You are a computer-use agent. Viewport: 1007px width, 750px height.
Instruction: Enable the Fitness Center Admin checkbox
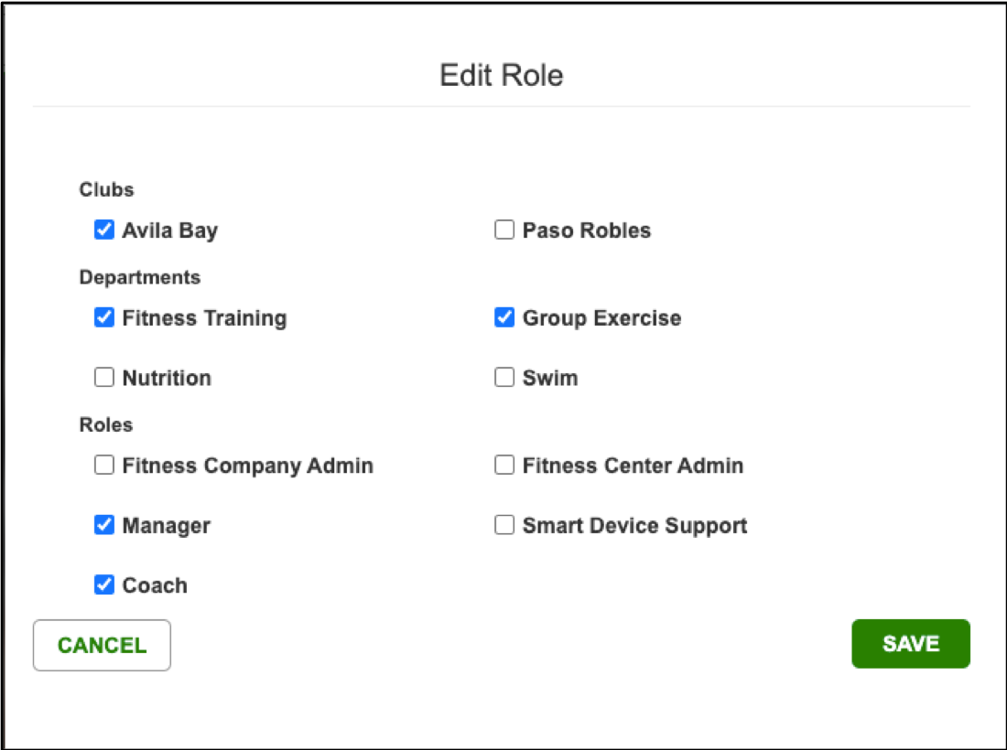point(503,465)
